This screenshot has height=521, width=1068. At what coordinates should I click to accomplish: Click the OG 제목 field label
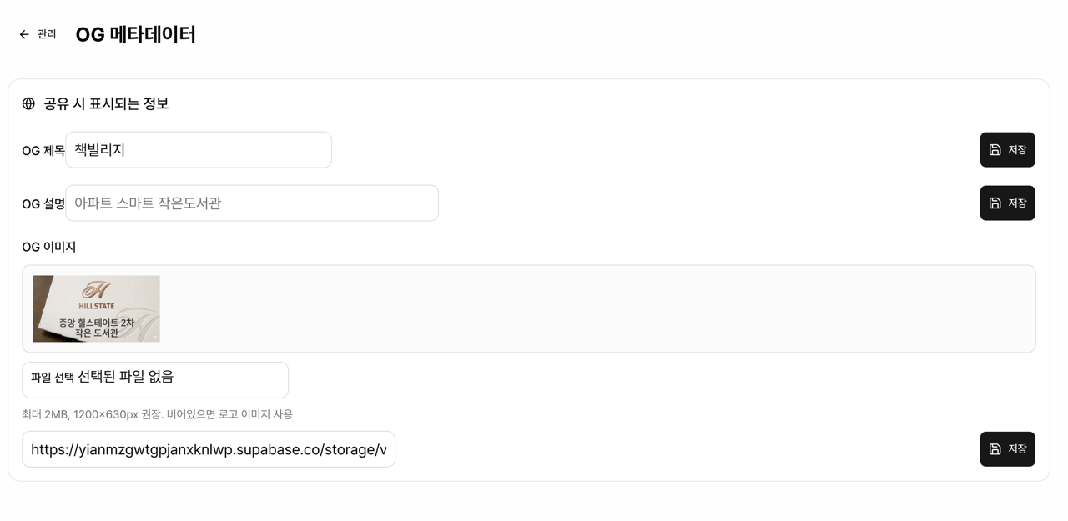click(43, 151)
